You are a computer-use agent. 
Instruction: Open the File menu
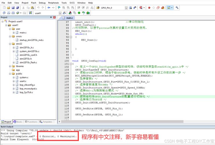(3, 3)
